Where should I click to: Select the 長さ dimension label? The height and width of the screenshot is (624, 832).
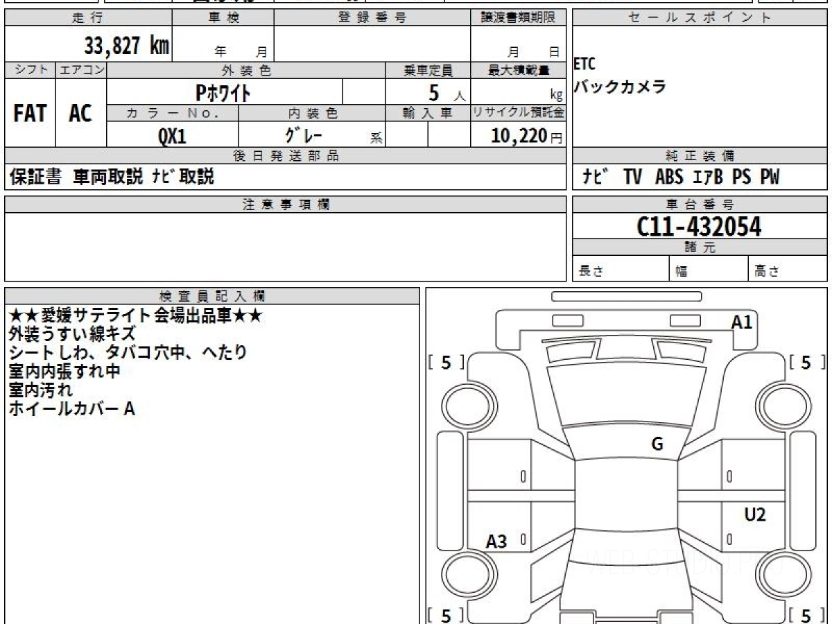tap(591, 272)
